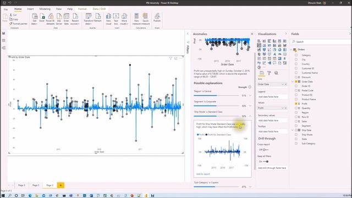Click Copy in the Clipboard group
Image resolution: width=352 pixels, height=198 pixels.
14,19
